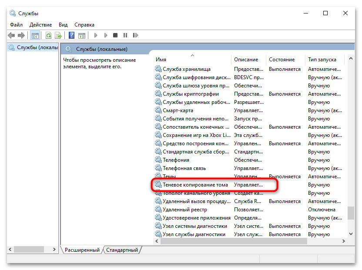Select the Теневое копирование тома service
362x270 pixels.
click(x=197, y=184)
